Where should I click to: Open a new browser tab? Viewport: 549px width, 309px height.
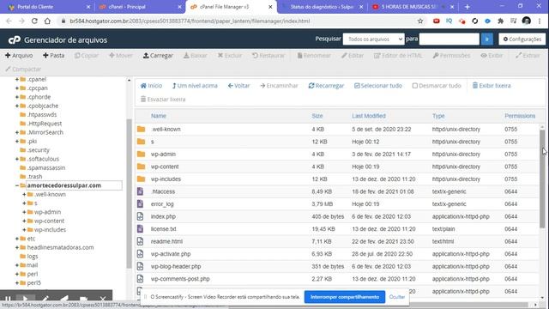click(467, 7)
